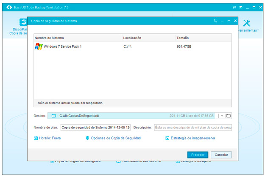
Task: Browse for destination folder
Action: click(229, 116)
